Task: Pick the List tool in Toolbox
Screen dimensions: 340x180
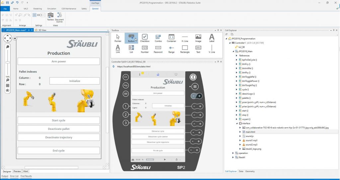Action: click(x=131, y=49)
